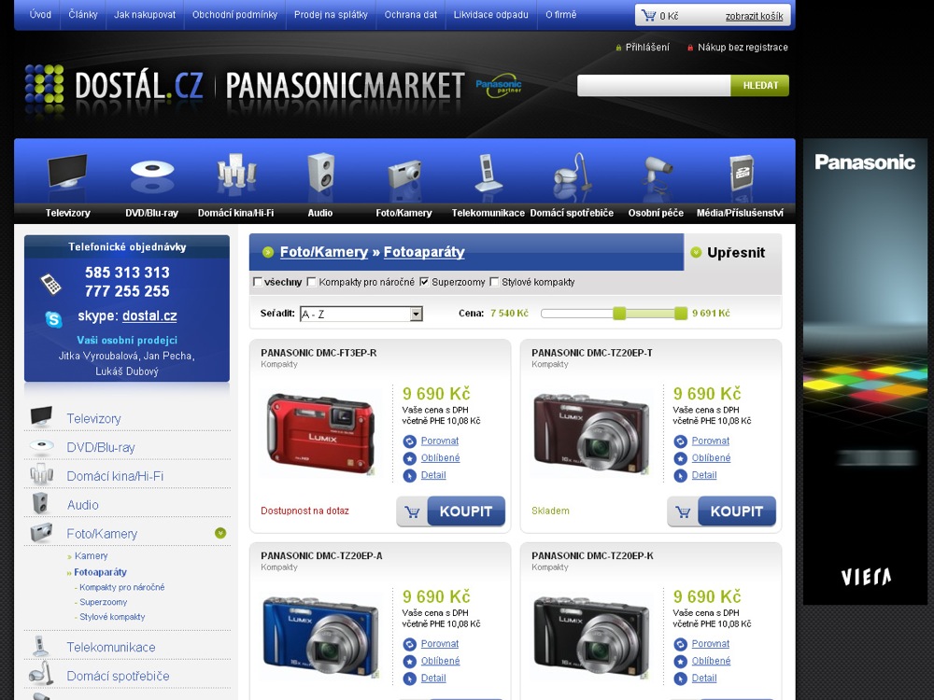Collapse the Foto/Kamery sidebar section arrow
Viewport: 934px width, 700px height.
coord(220,533)
